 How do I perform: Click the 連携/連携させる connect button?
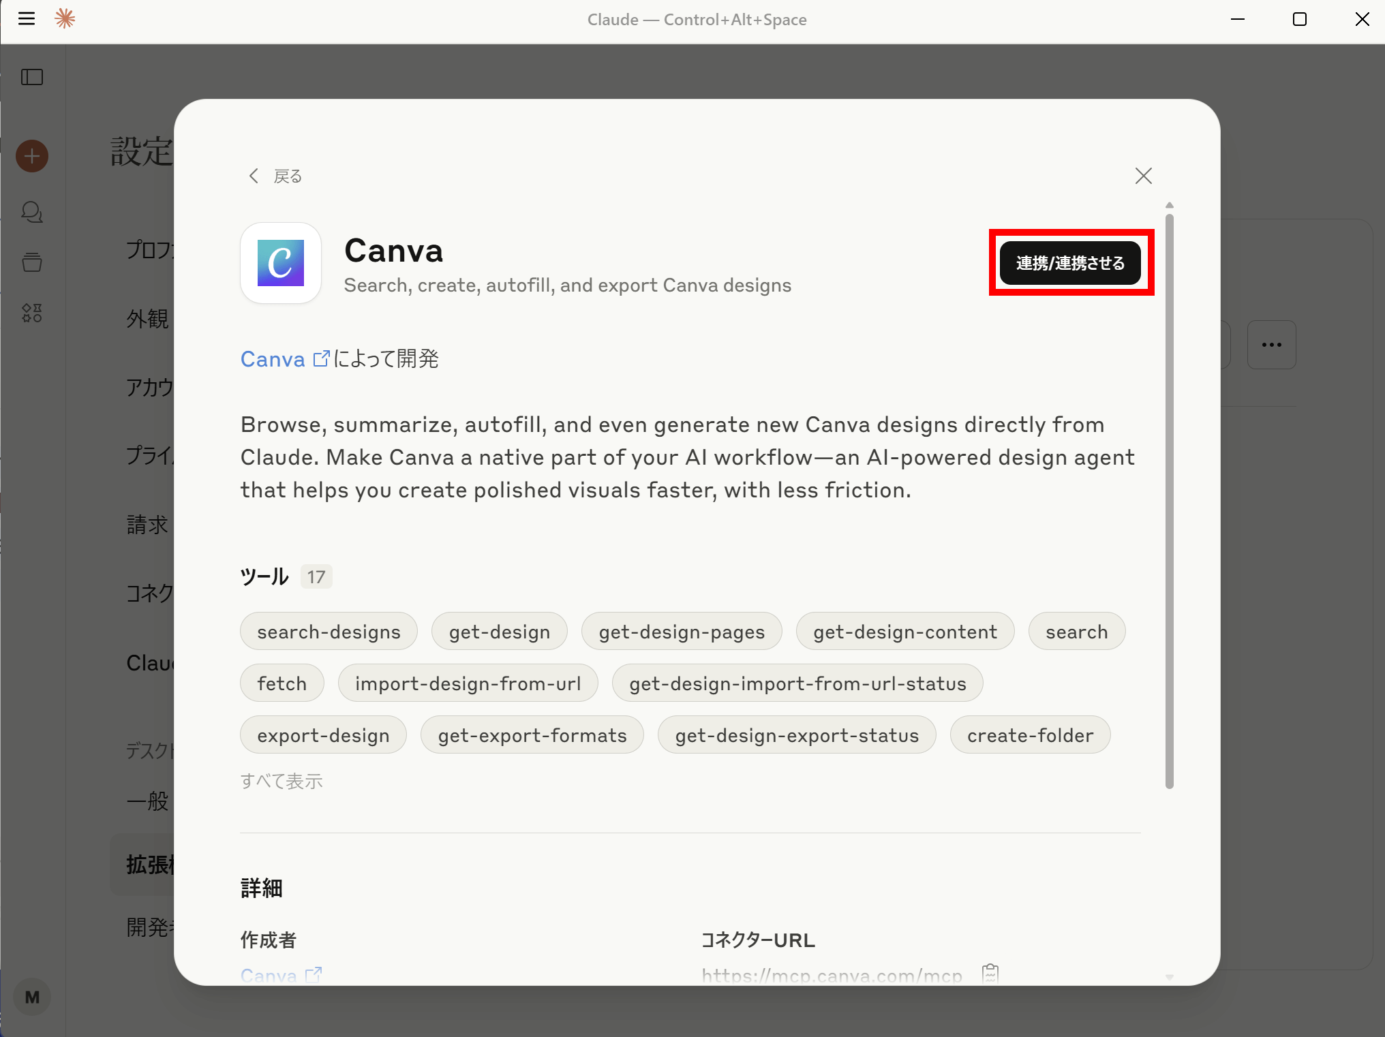[x=1070, y=263]
